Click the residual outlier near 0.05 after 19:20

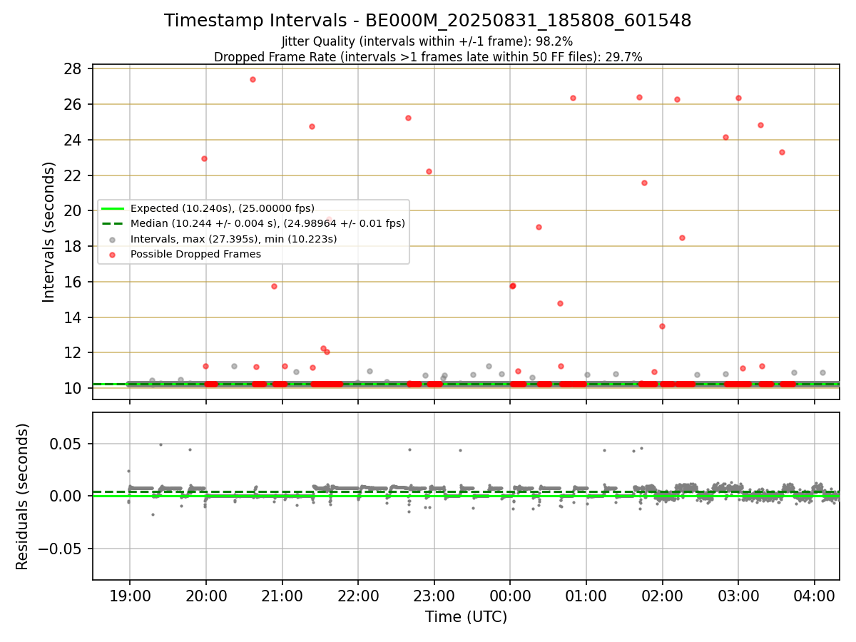(160, 444)
